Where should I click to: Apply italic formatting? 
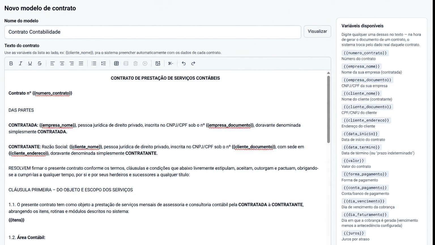pos(20,64)
